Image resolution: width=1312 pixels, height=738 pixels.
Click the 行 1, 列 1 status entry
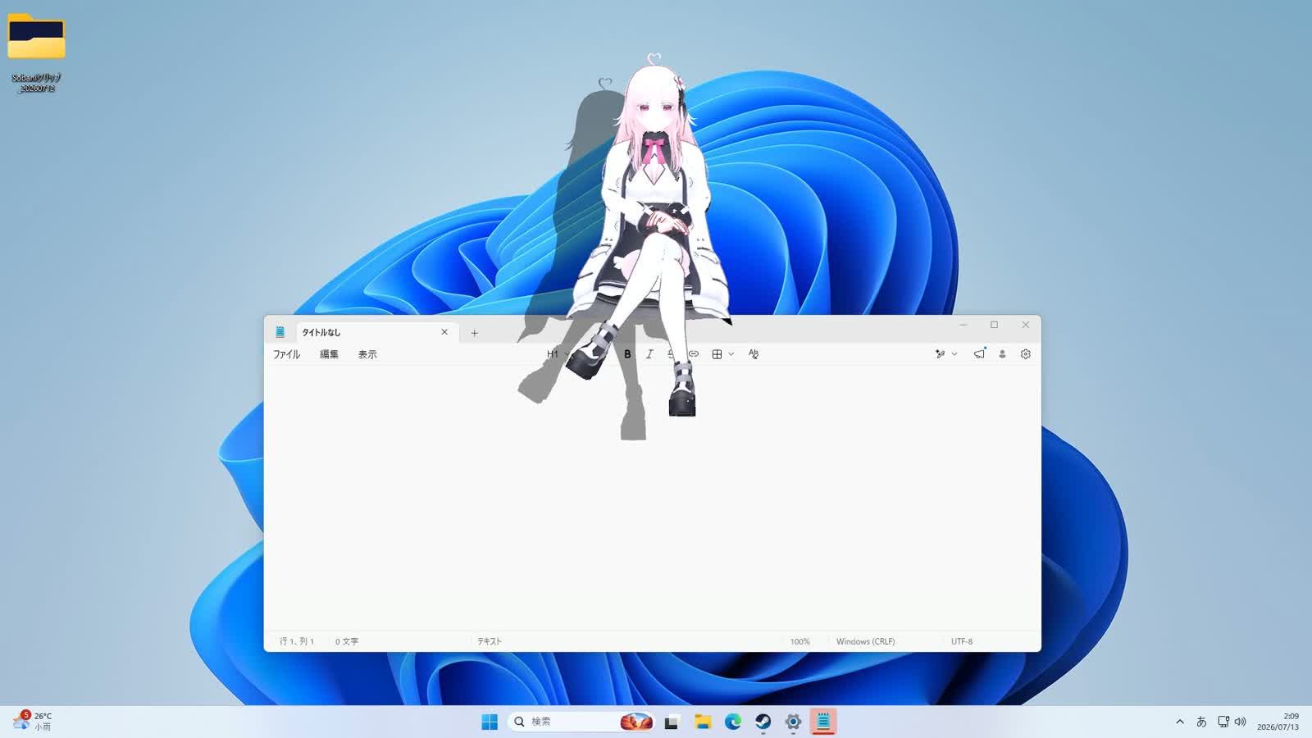tap(297, 641)
